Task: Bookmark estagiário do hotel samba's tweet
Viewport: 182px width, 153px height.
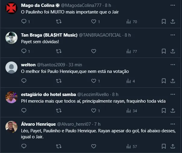Action: click(x=164, y=111)
